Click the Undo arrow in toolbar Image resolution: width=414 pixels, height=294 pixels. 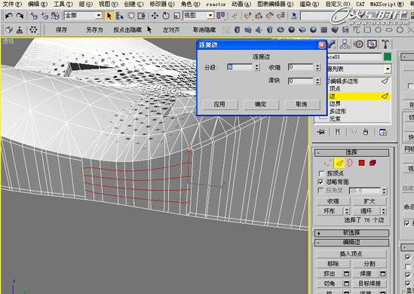9,16
